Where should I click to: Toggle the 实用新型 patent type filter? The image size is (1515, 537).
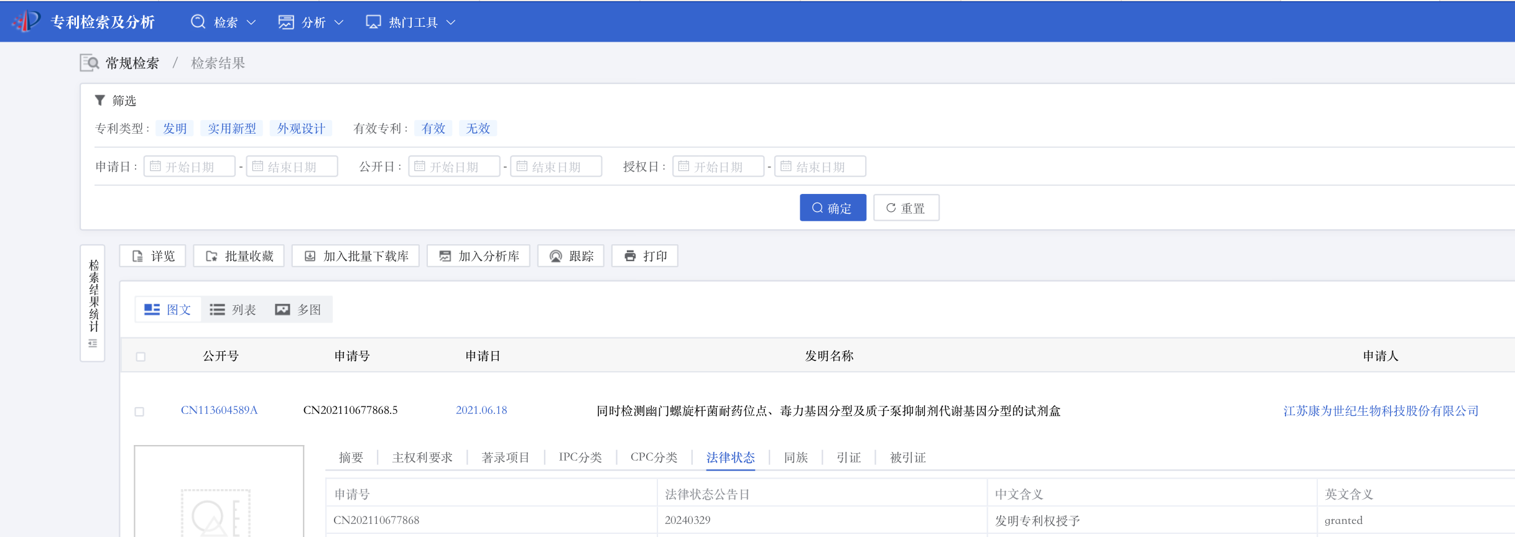click(232, 129)
